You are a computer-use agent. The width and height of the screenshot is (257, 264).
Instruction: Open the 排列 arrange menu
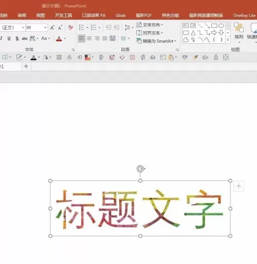coord(239,33)
